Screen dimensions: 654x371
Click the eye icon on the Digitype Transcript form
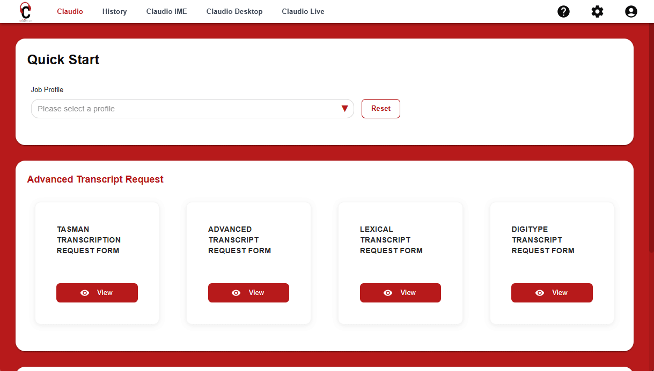(540, 293)
